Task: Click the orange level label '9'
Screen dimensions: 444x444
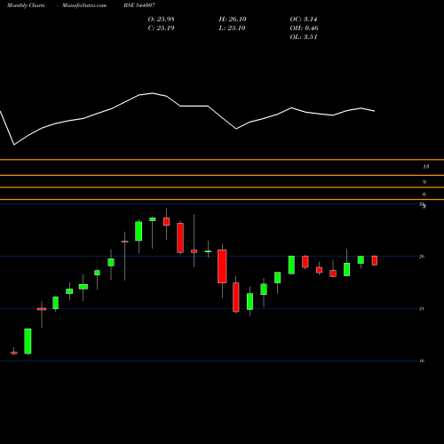Action: click(424, 182)
